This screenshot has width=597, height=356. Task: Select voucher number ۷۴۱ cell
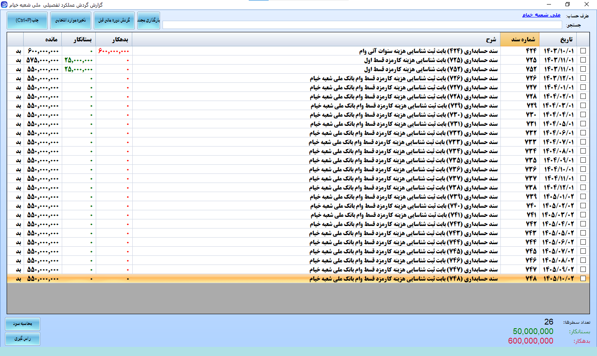click(520, 215)
